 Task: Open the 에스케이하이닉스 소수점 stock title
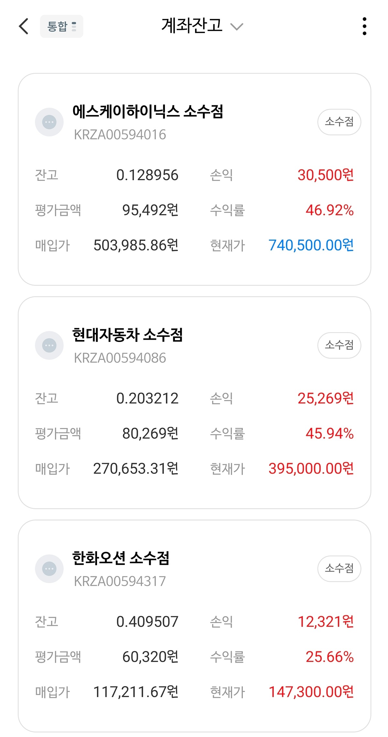(x=148, y=111)
